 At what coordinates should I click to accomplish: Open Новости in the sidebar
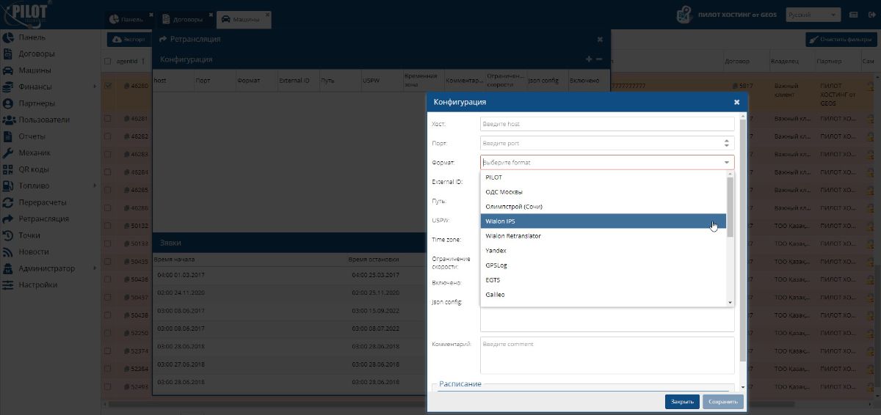(34, 251)
